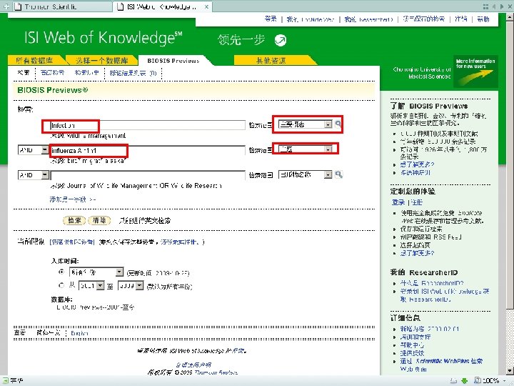Open the 其他资源 tab
Image resolution: width=514 pixels, height=386 pixels.
pyautogui.click(x=271, y=60)
